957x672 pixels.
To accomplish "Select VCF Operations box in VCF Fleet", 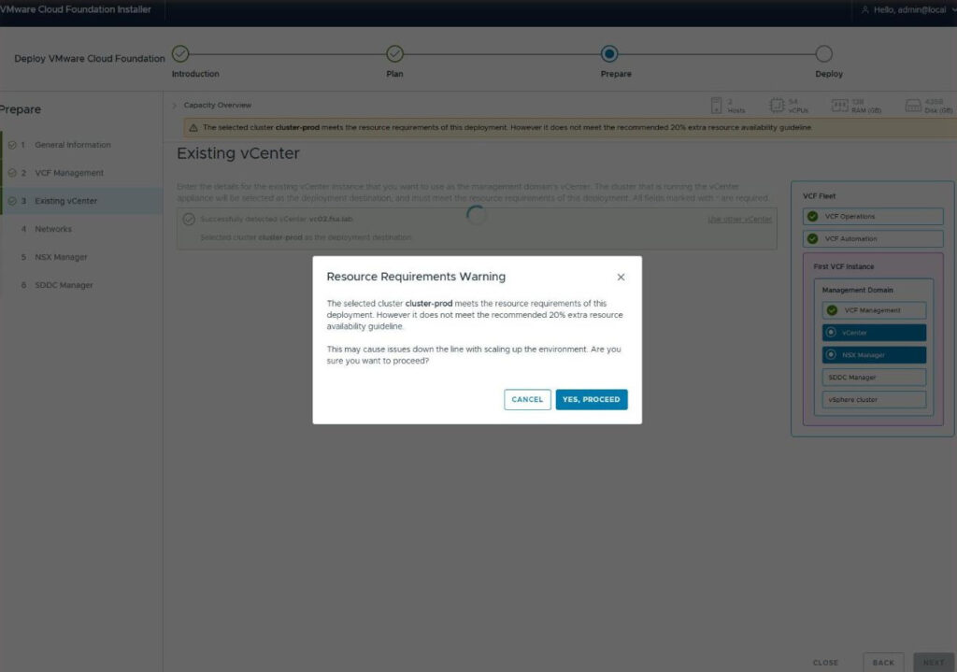I will [x=873, y=216].
